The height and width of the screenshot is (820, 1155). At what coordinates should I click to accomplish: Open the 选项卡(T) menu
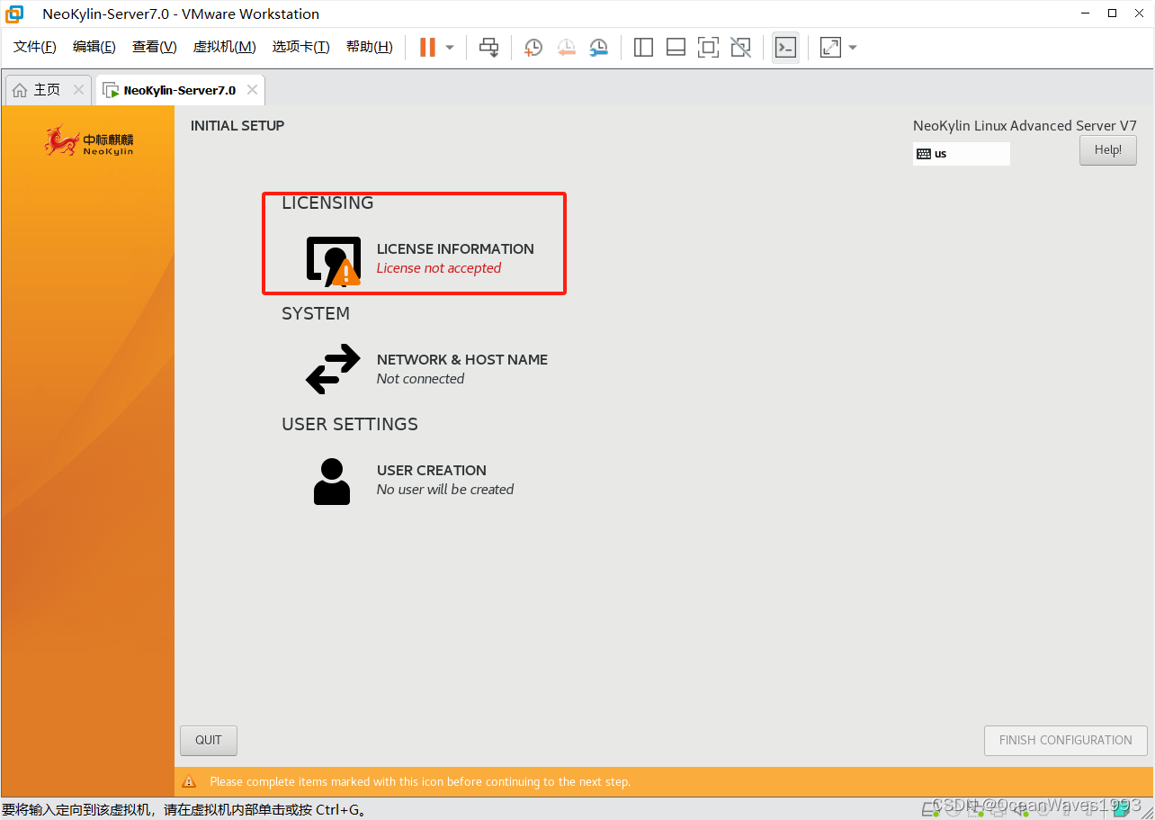[301, 47]
